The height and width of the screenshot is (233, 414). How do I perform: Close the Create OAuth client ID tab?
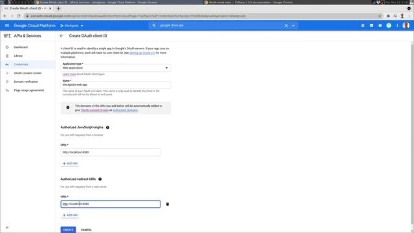click(50, 8)
